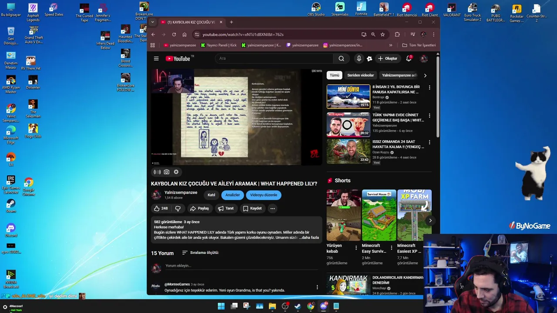
Task: Open the Yürüyen kebab short
Action: click(344, 215)
